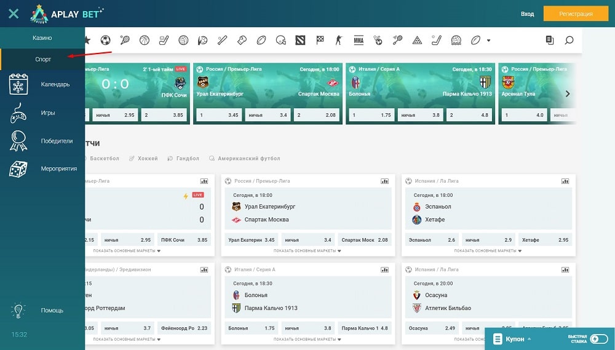615x350 pixels.
Task: Filter matches by Хоккей tab
Action: 143,159
